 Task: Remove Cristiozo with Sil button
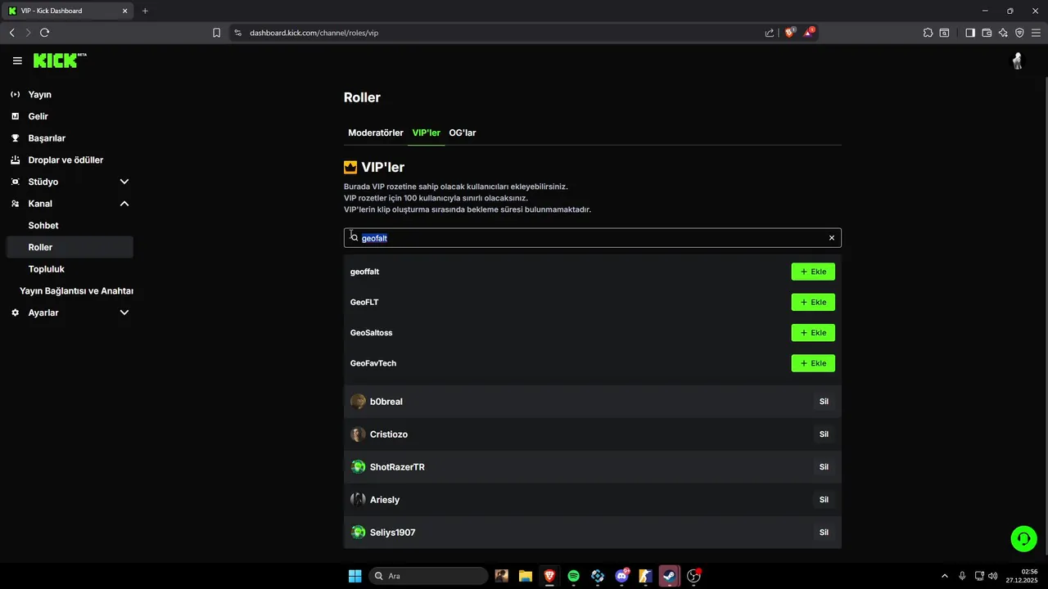click(x=824, y=434)
